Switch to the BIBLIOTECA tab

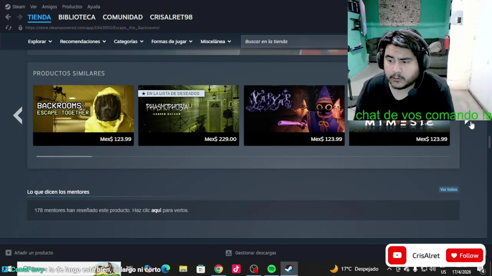point(77,17)
